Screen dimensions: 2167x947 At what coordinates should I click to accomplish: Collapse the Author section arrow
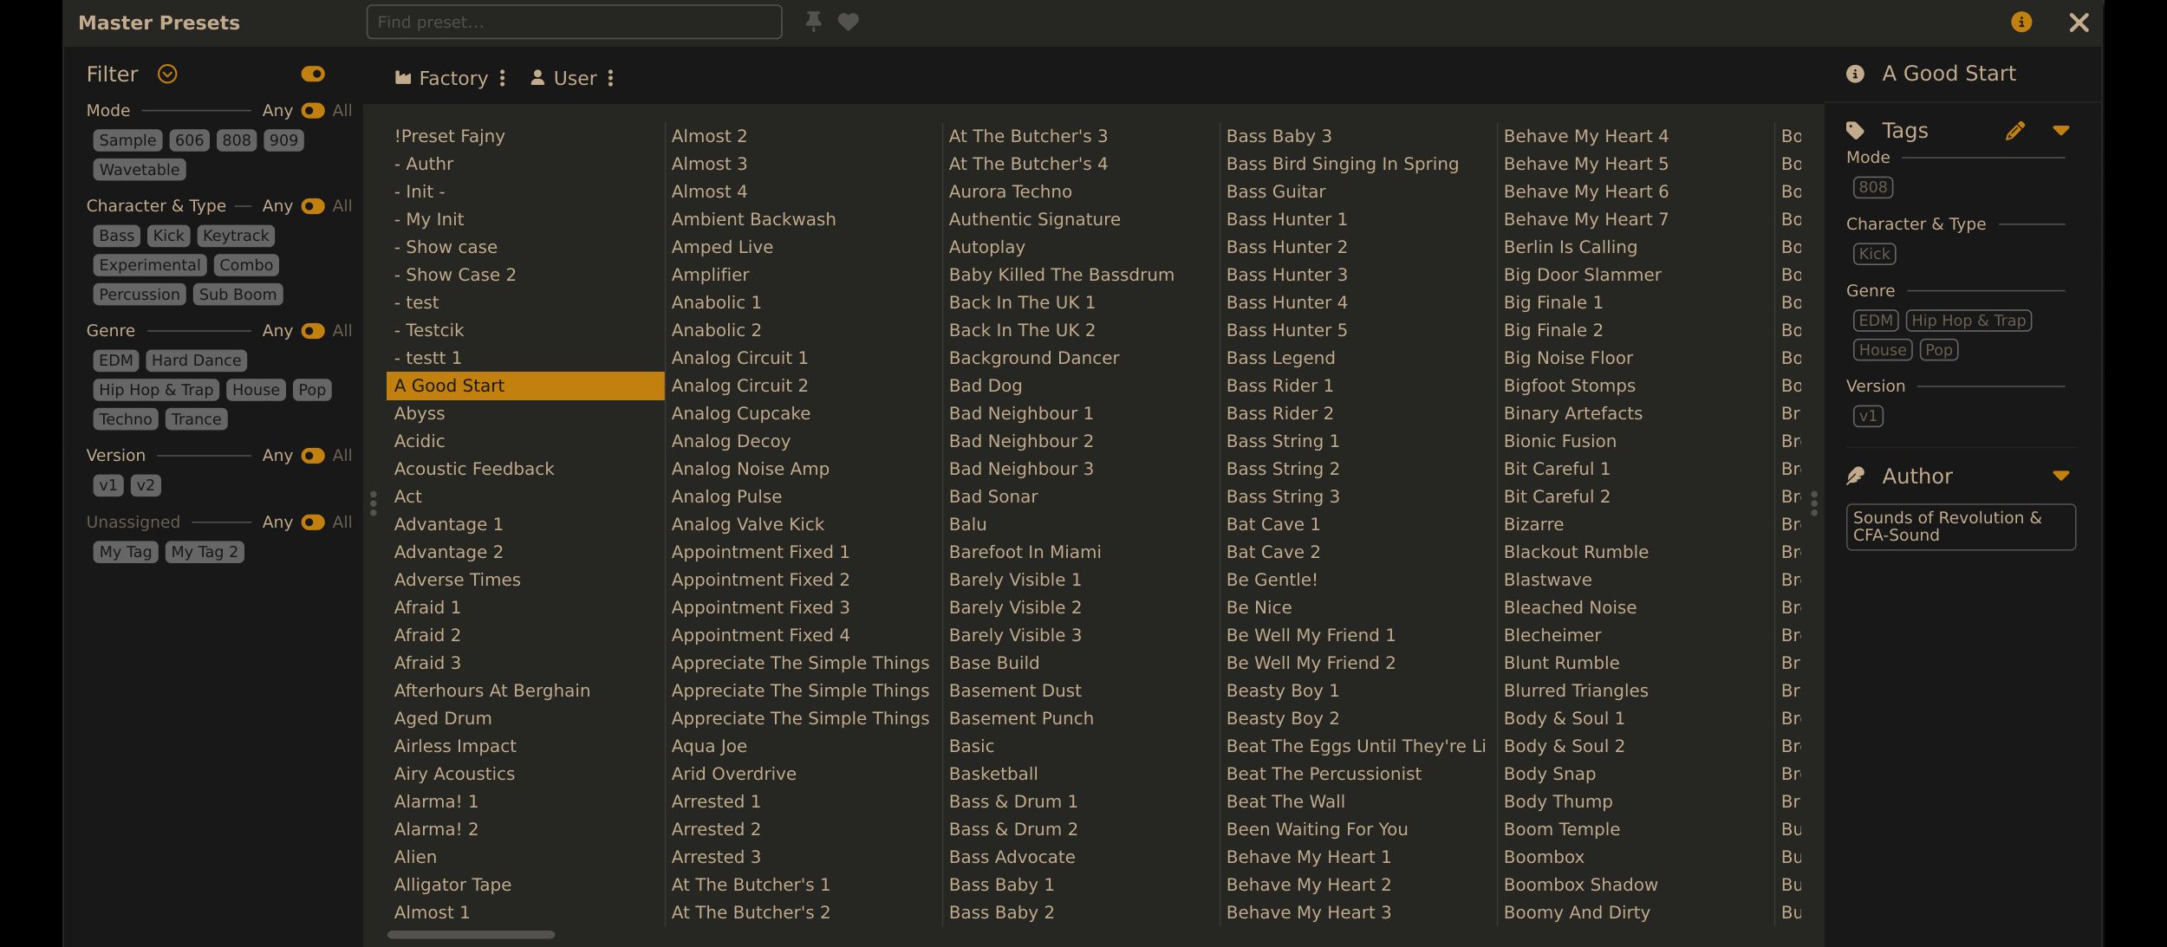tap(2061, 476)
